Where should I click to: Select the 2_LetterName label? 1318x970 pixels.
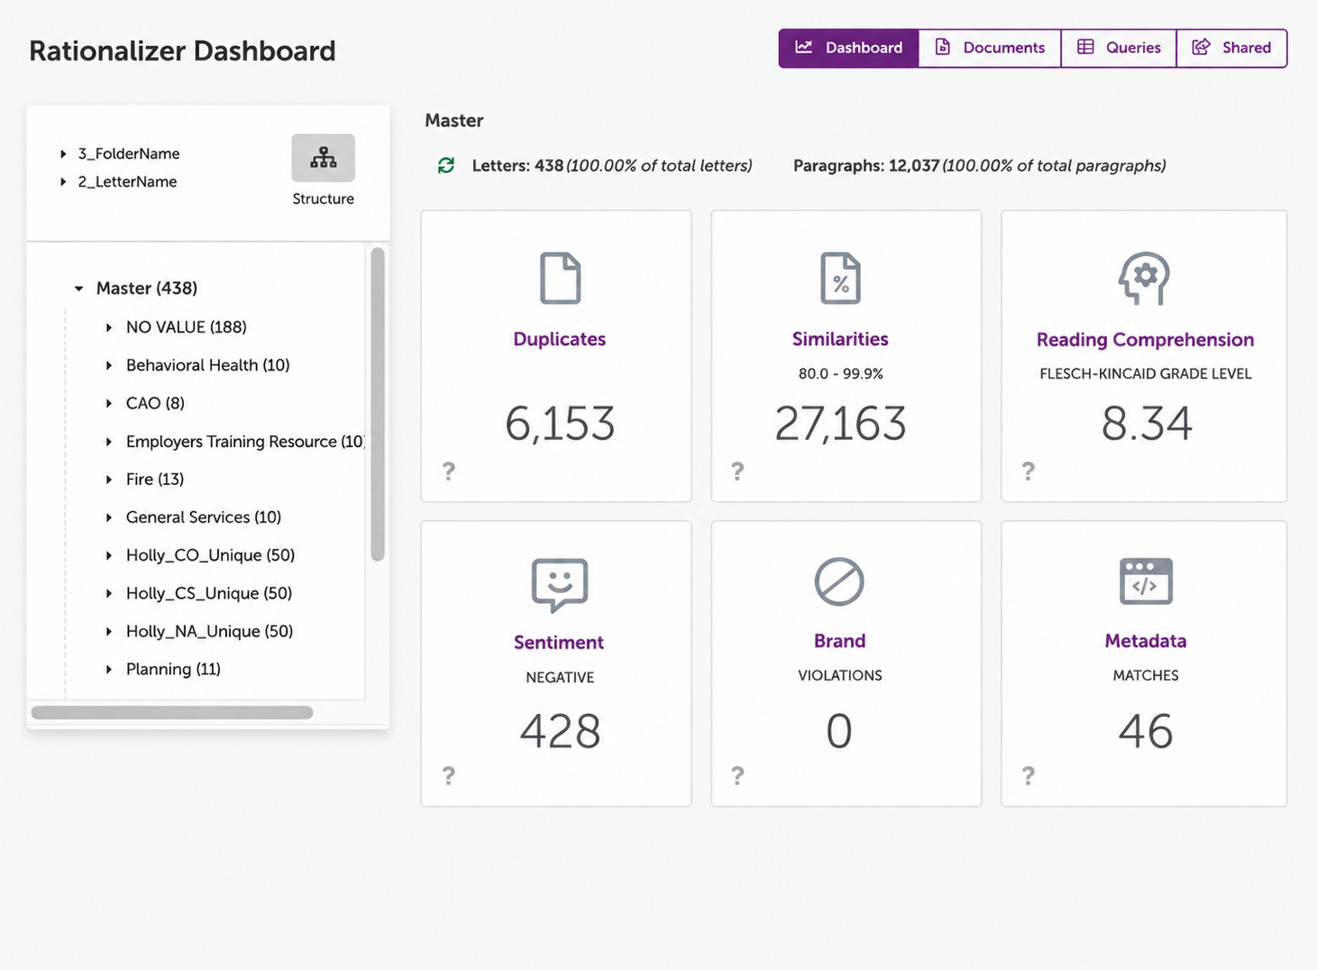[x=127, y=182]
